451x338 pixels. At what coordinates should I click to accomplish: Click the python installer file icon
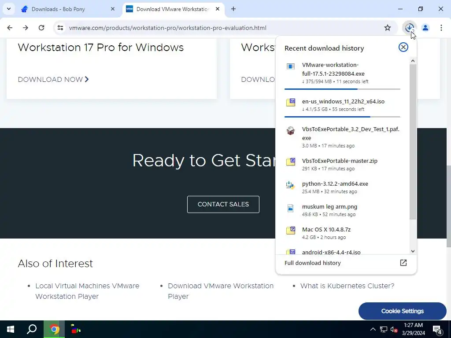[291, 185]
